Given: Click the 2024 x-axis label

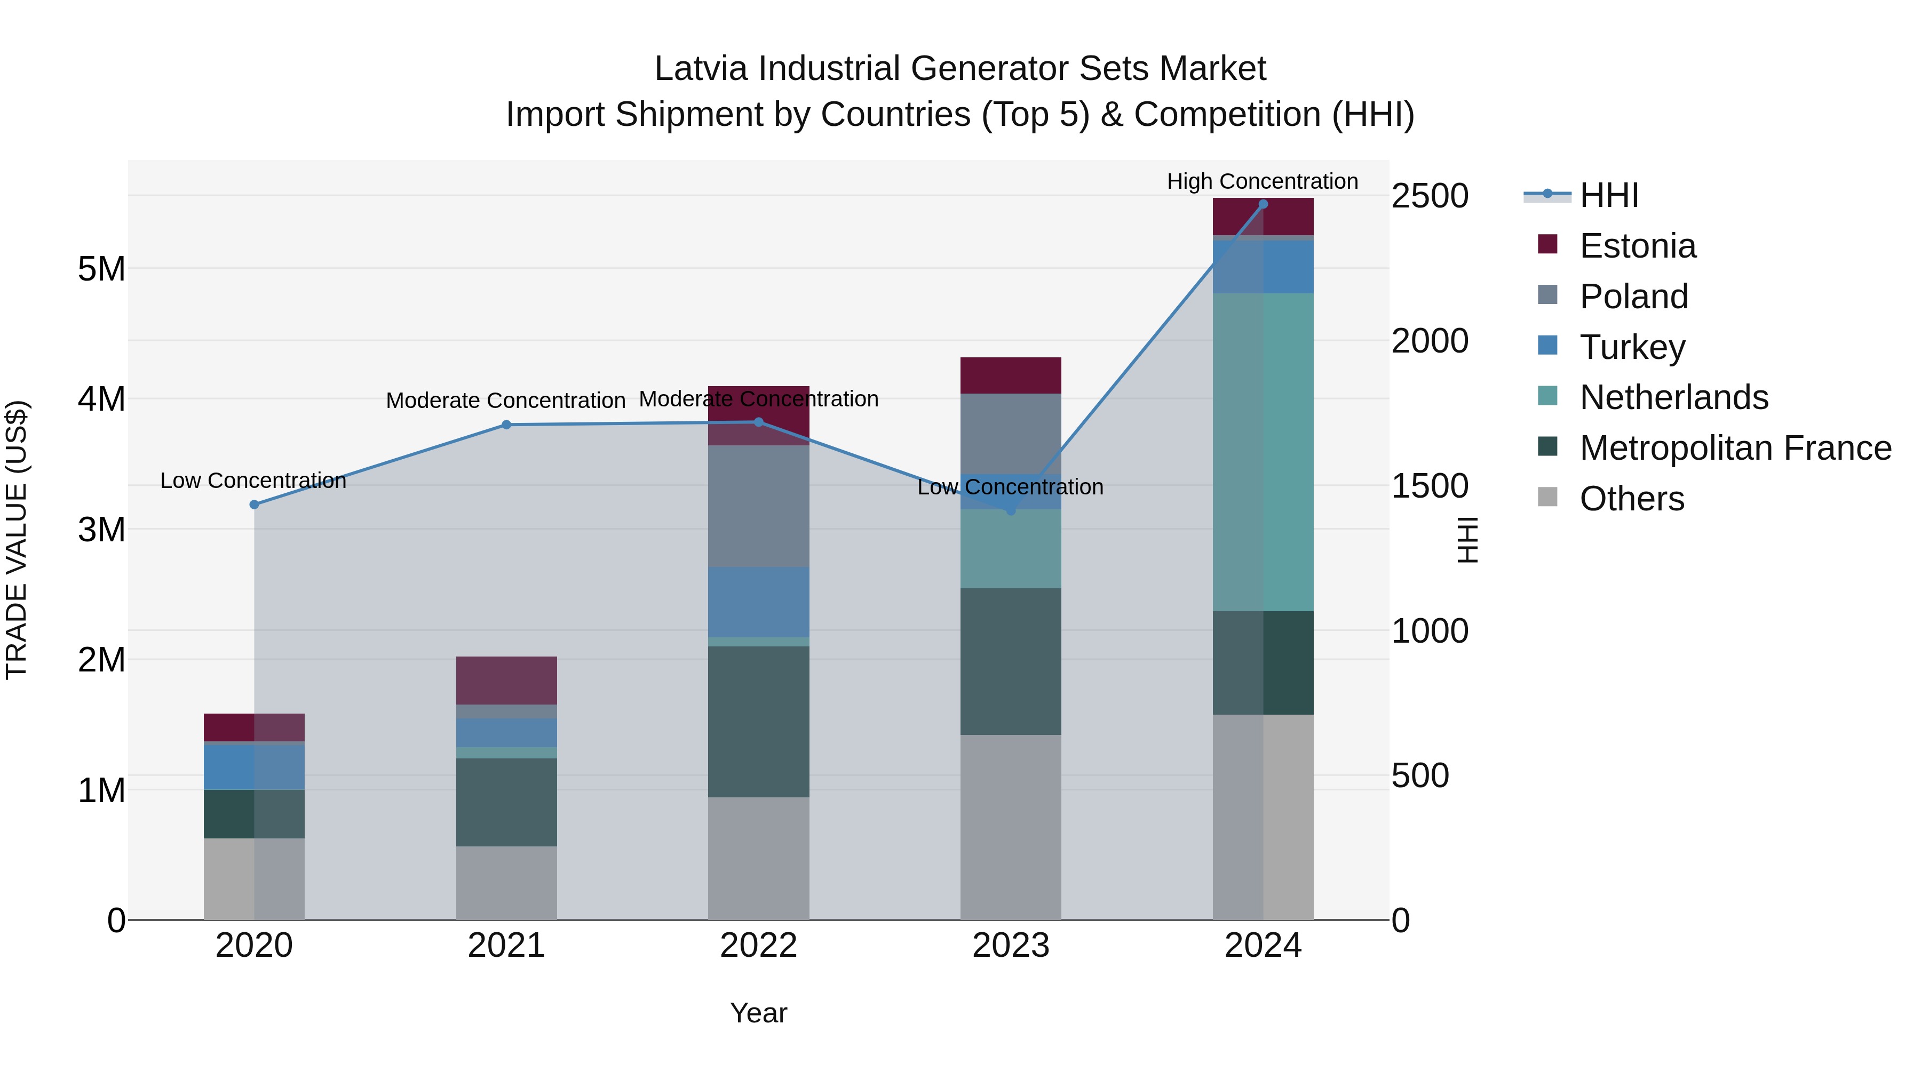Looking at the screenshot, I should [1263, 946].
